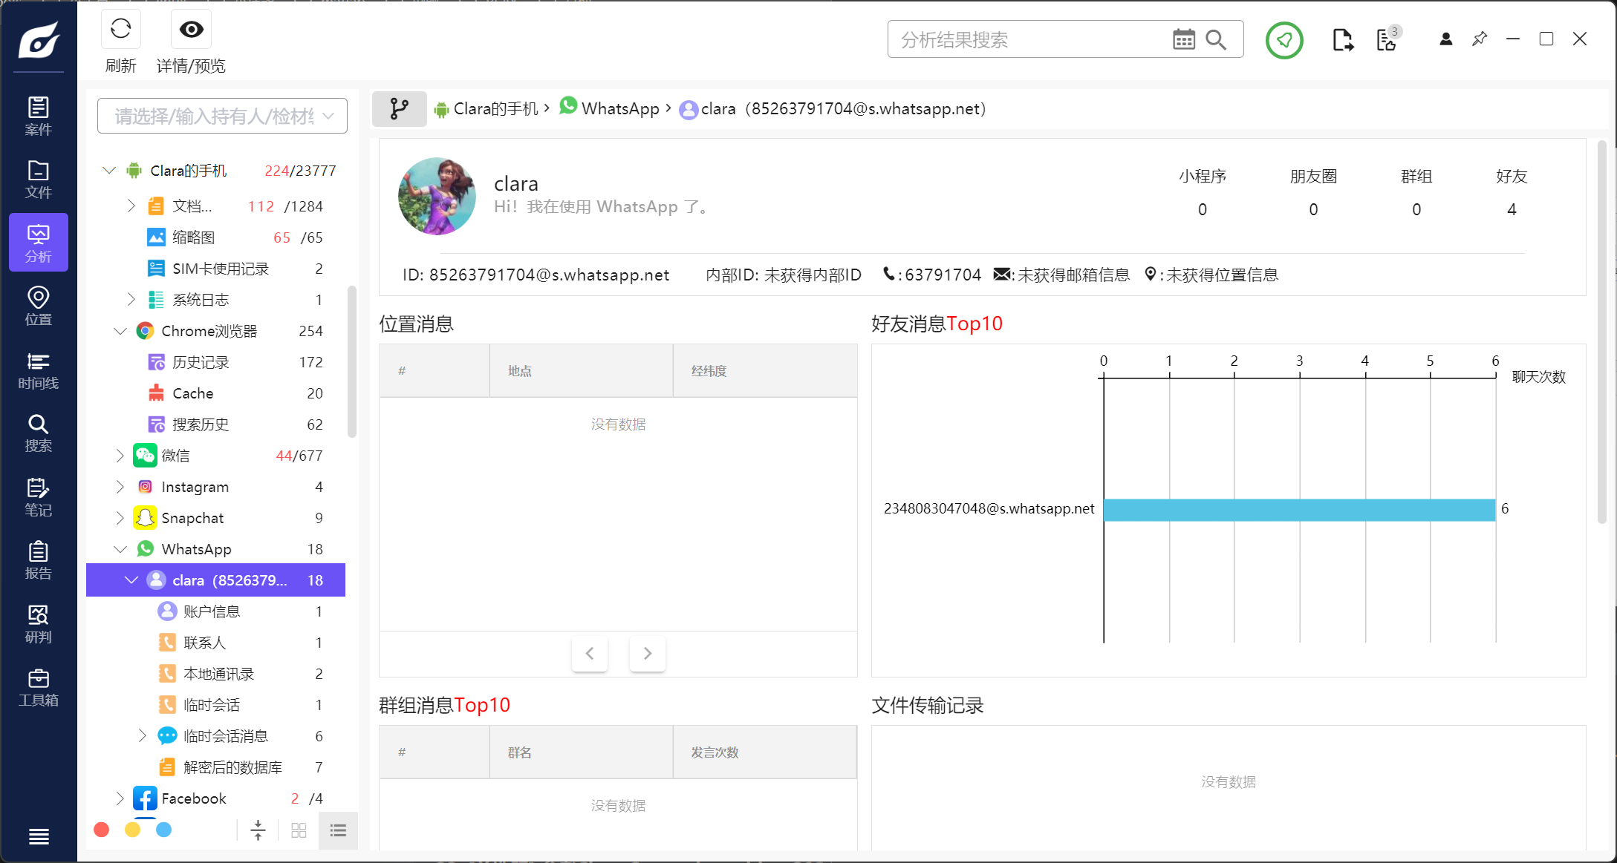Click the magnifier search icon
This screenshot has width=1617, height=863.
(x=1216, y=39)
